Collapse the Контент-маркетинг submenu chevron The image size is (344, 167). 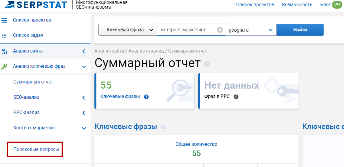tap(83, 128)
